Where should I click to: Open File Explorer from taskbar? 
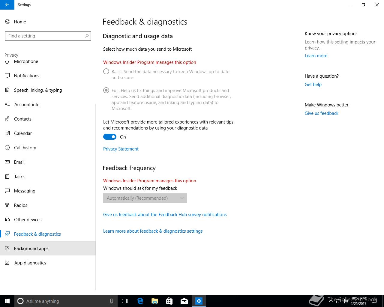pyautogui.click(x=154, y=301)
